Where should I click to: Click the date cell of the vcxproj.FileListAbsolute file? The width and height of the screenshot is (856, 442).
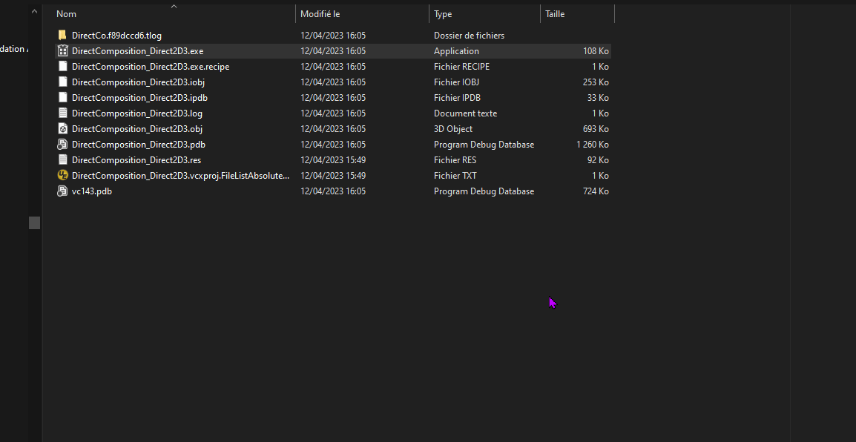click(333, 176)
